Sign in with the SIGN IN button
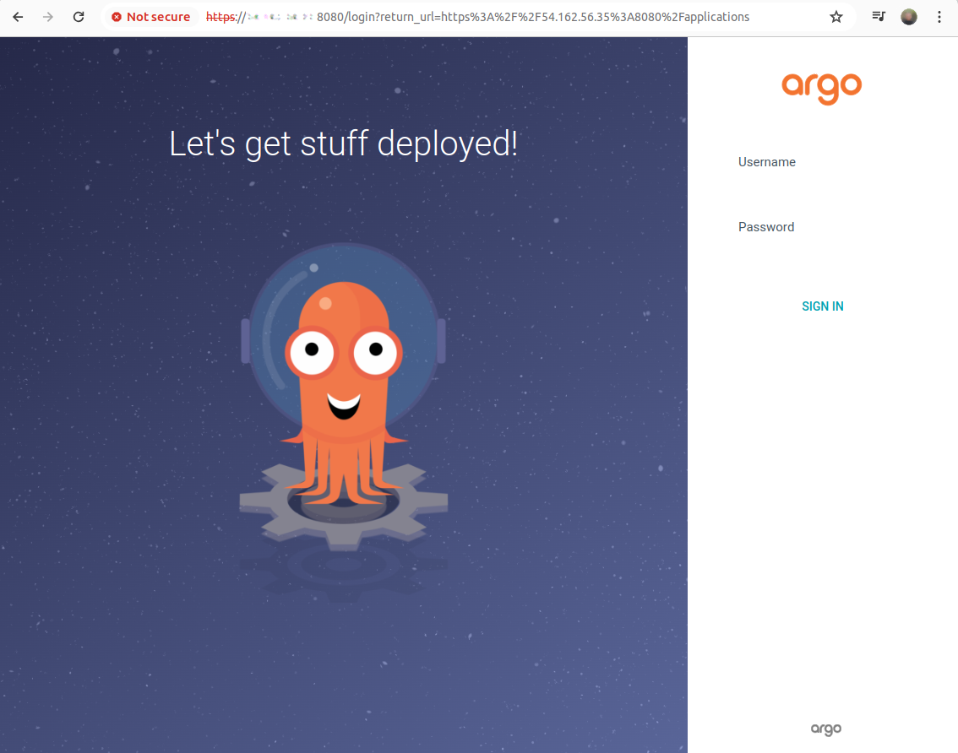Screen dimensions: 958x753 tap(822, 306)
